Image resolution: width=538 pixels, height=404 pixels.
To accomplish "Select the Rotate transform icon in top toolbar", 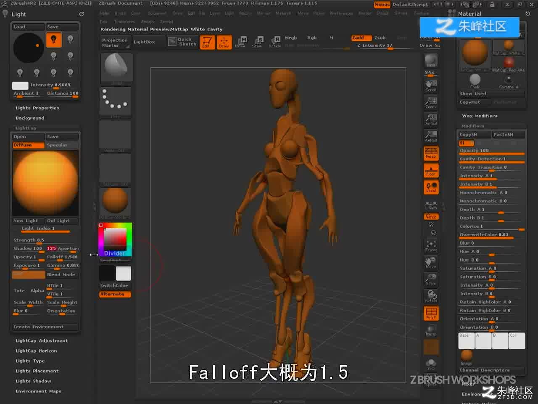I will [275, 42].
